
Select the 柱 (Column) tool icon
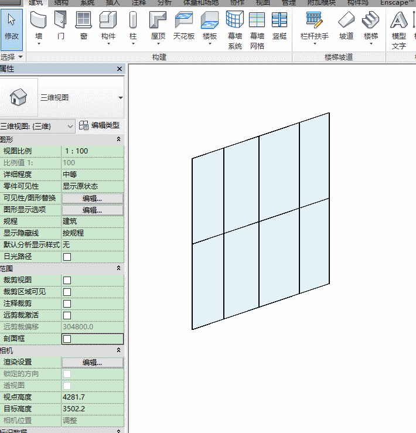pos(133,20)
